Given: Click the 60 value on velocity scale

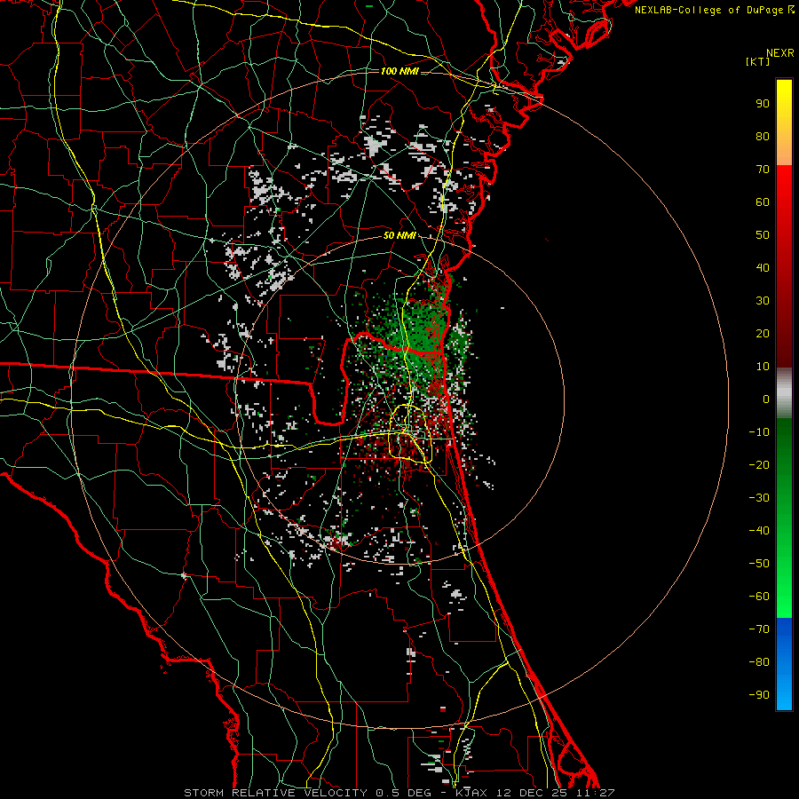Looking at the screenshot, I should pos(763,202).
